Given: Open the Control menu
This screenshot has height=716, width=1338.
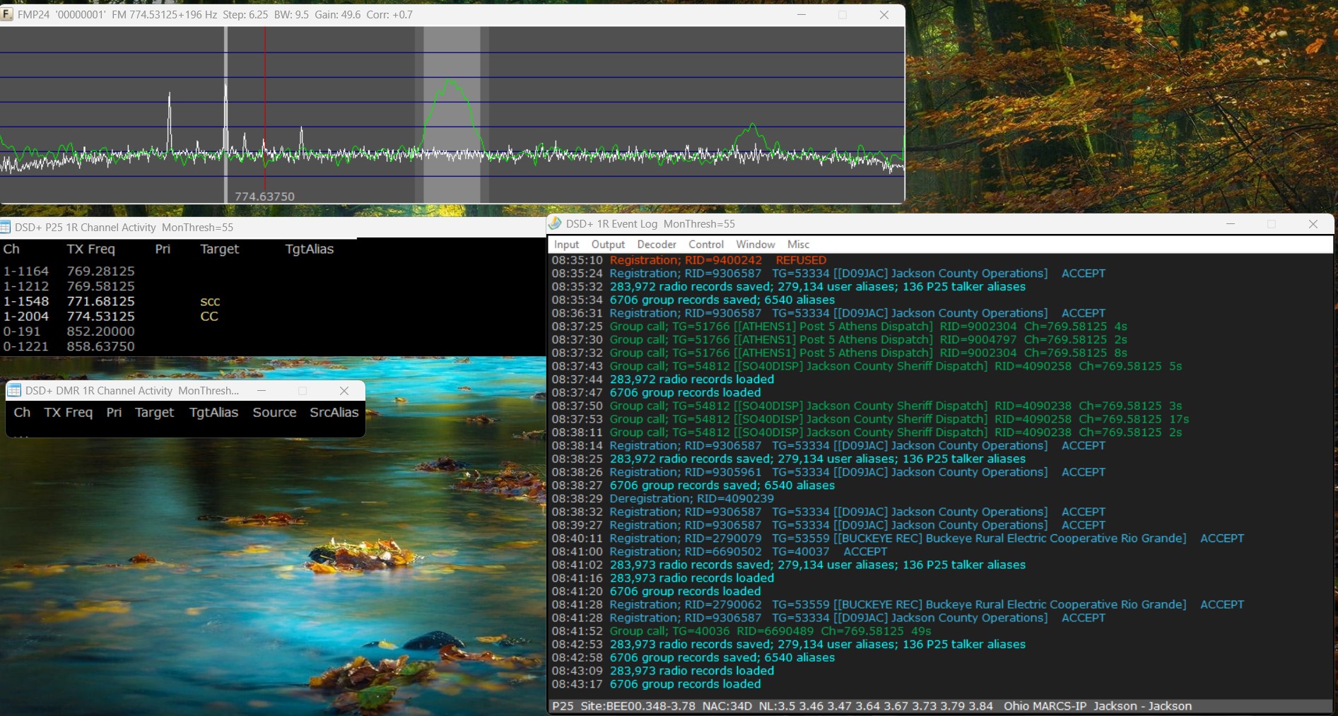Looking at the screenshot, I should click(x=706, y=245).
